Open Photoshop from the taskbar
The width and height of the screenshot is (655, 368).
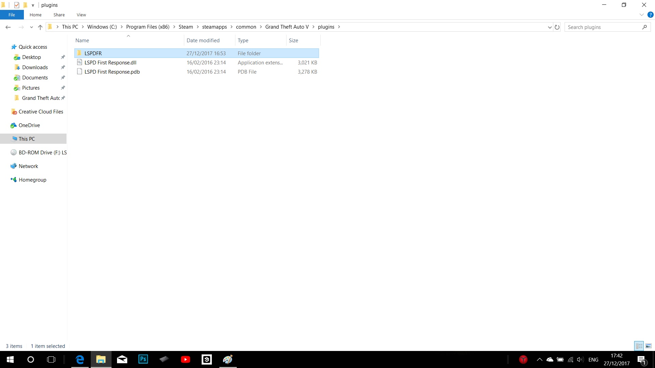pyautogui.click(x=143, y=359)
